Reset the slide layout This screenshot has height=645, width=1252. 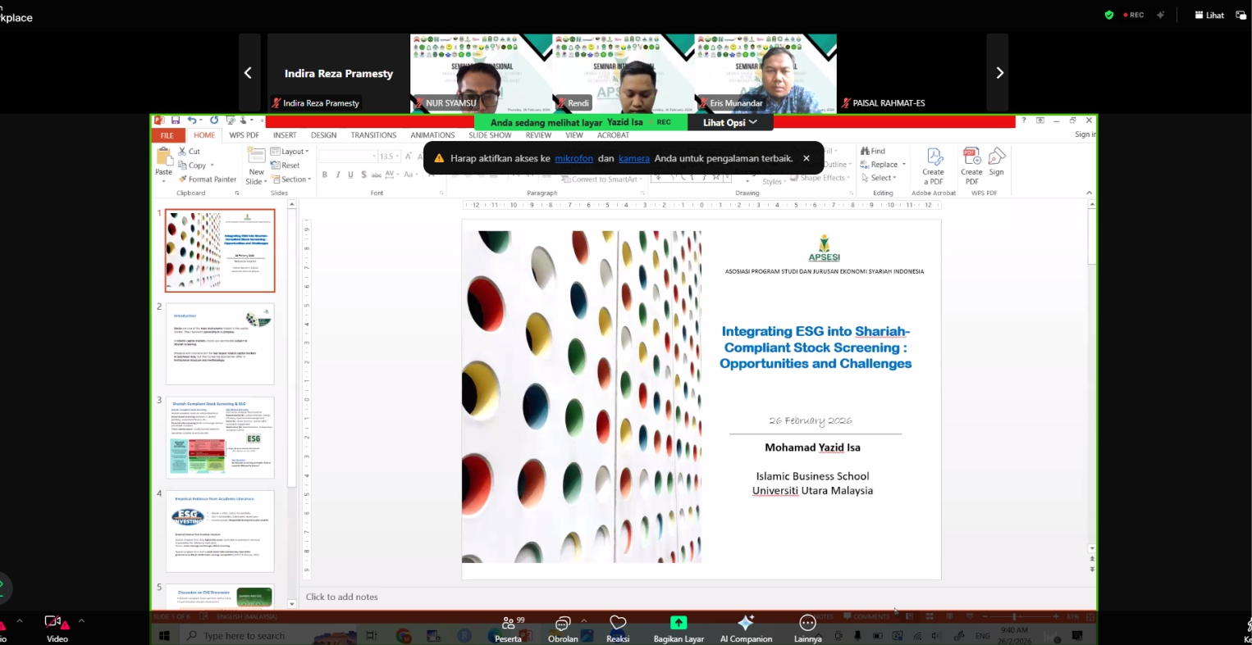pyautogui.click(x=285, y=166)
